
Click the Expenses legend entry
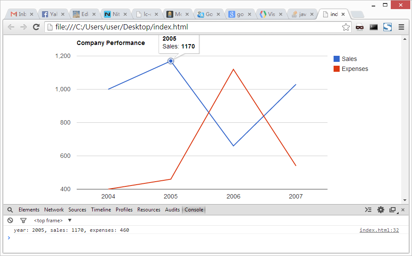[x=354, y=69]
